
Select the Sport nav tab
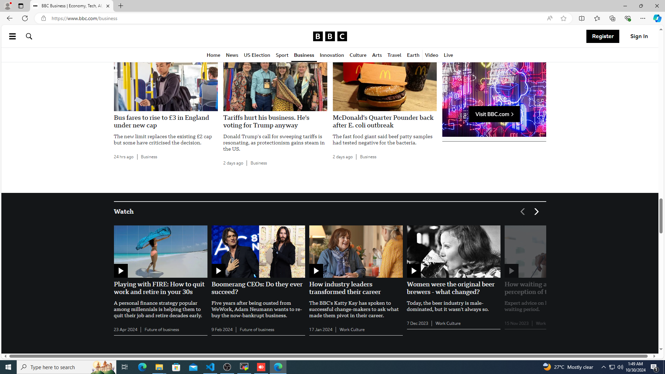tap(282, 55)
